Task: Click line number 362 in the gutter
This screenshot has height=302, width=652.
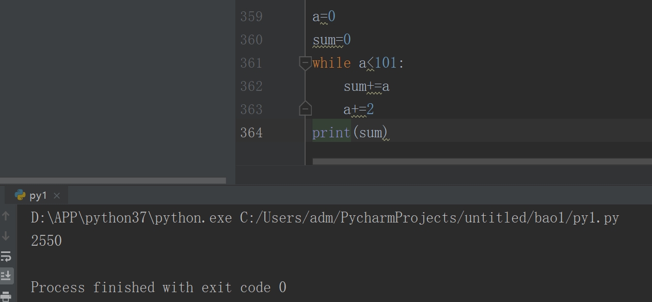Action: point(251,86)
